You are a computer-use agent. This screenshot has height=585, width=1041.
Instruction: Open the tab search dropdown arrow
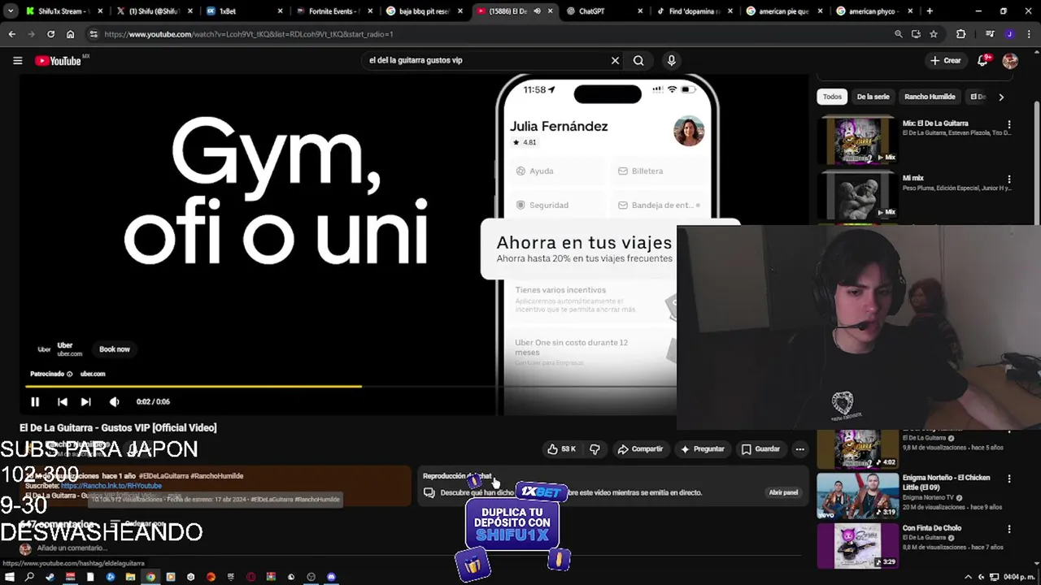(11, 11)
